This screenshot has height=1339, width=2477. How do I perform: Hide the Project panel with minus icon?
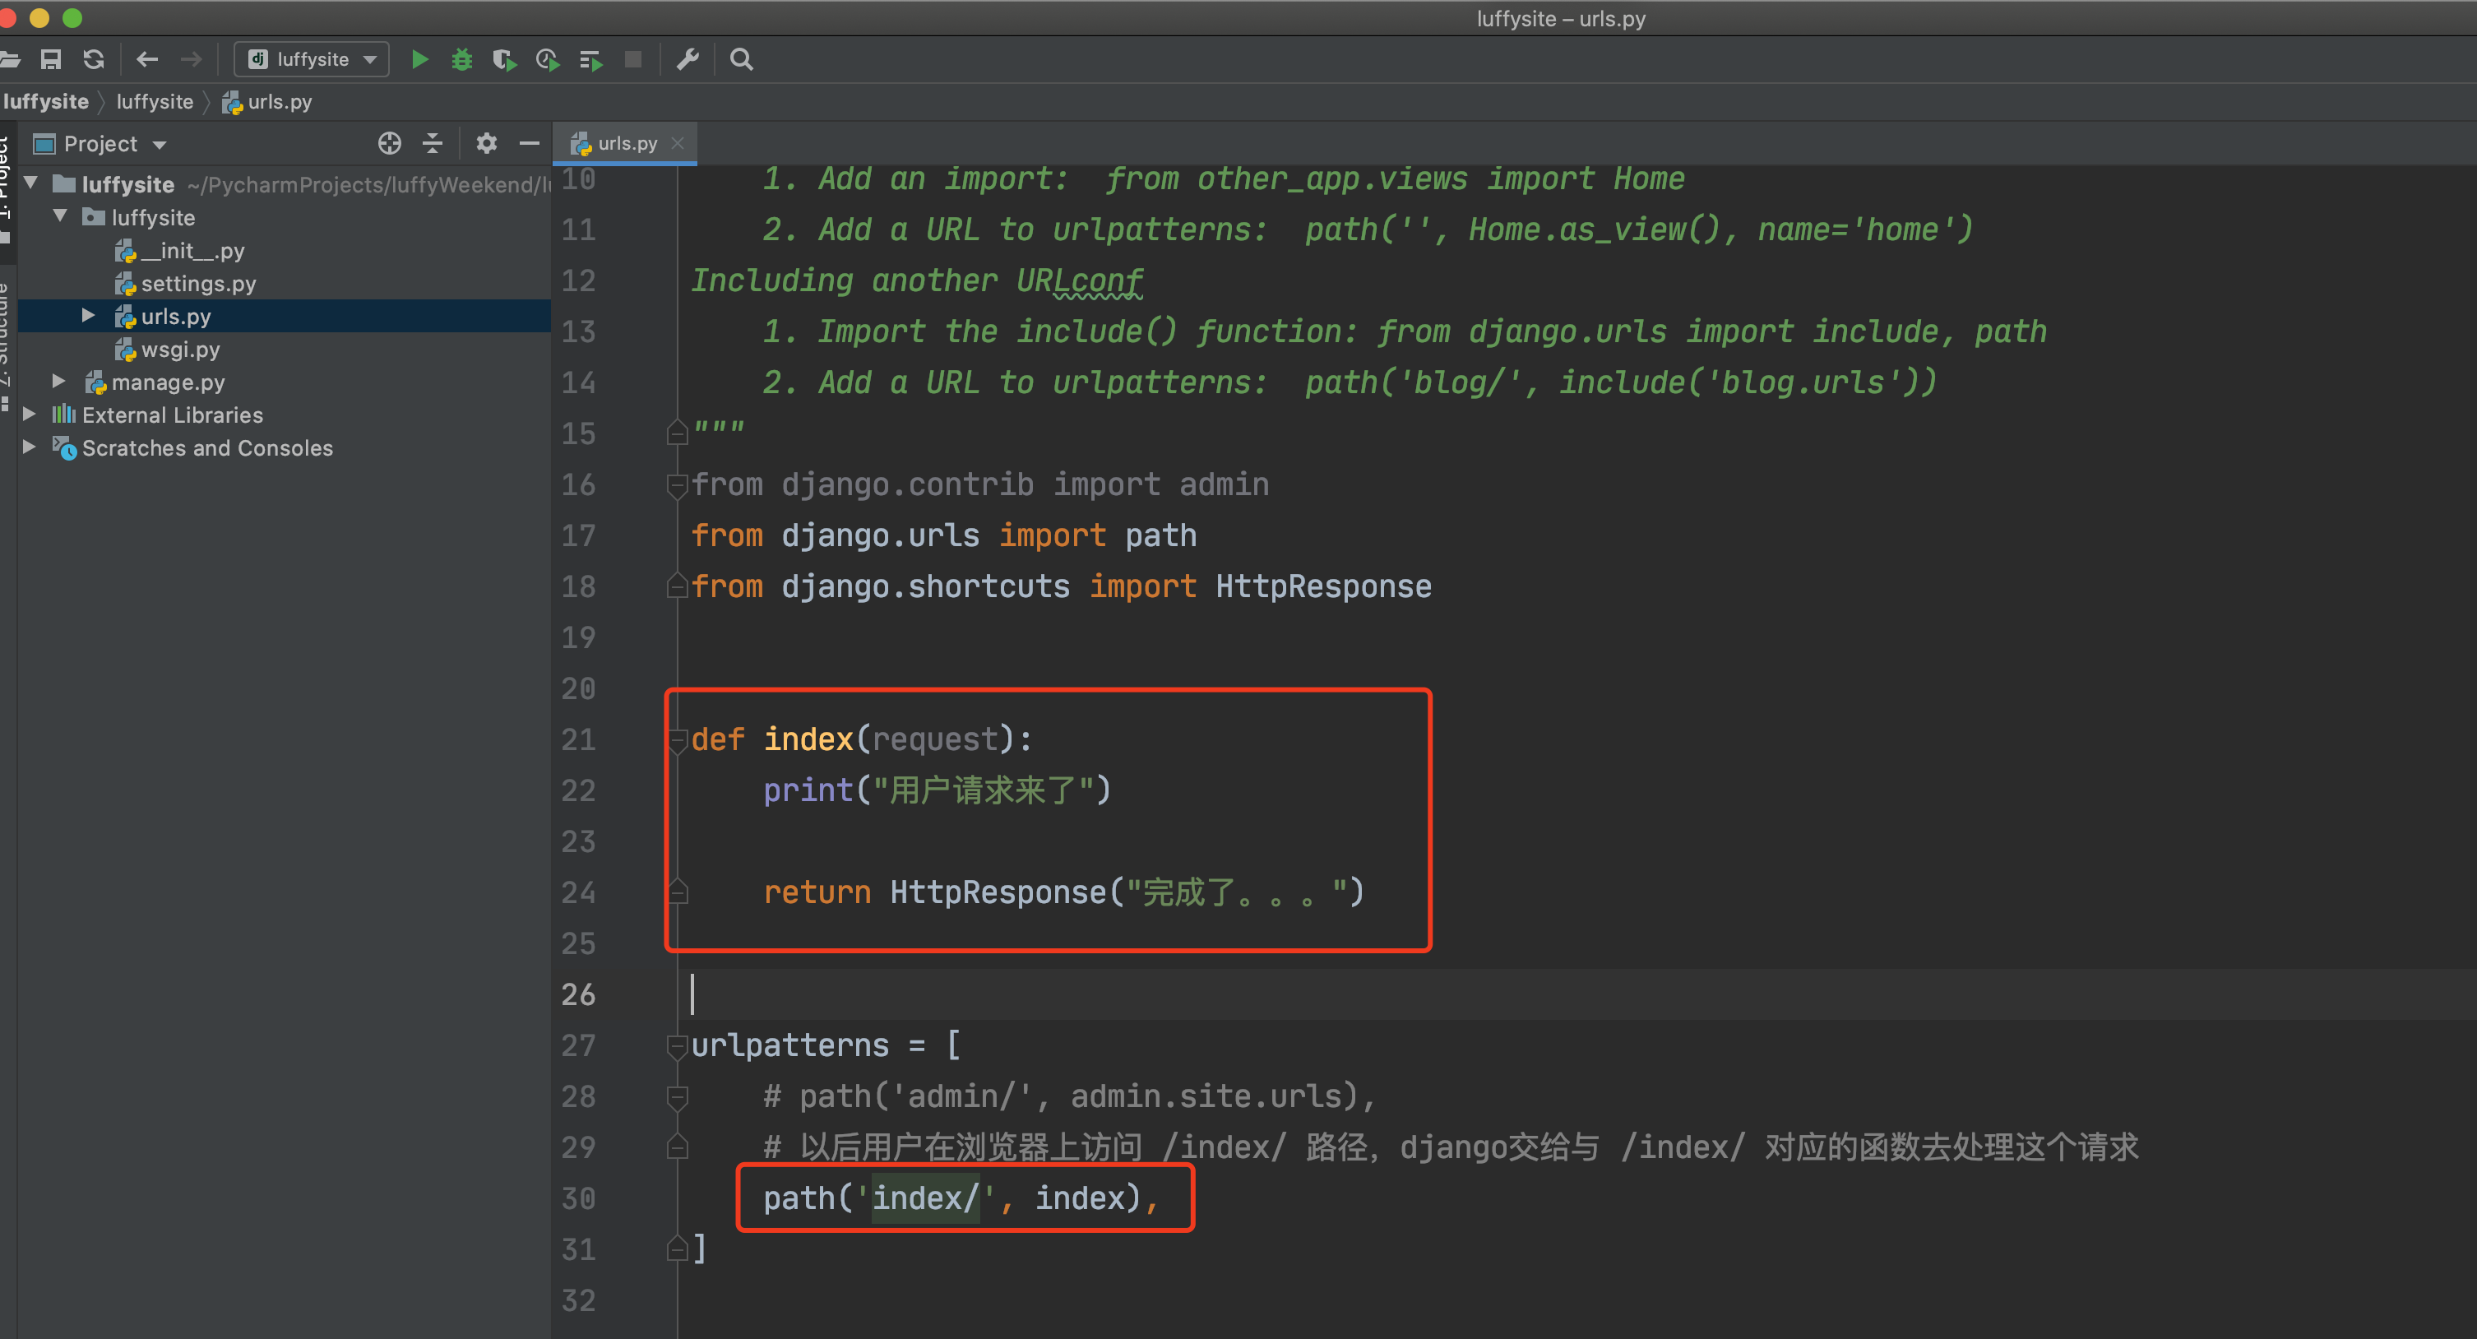point(529,143)
